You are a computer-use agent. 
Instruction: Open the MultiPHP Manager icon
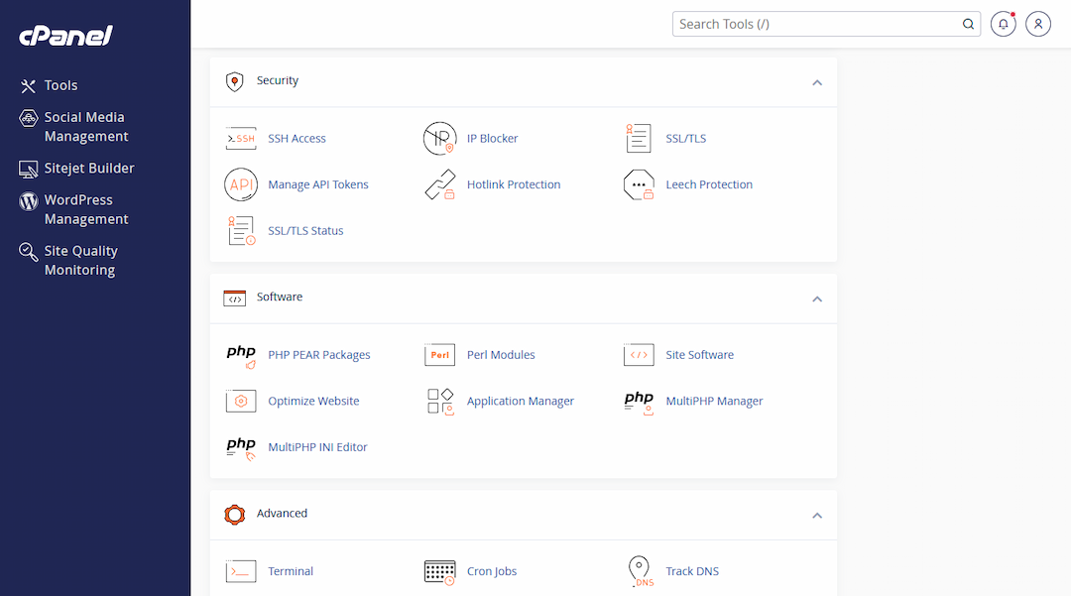coord(639,402)
